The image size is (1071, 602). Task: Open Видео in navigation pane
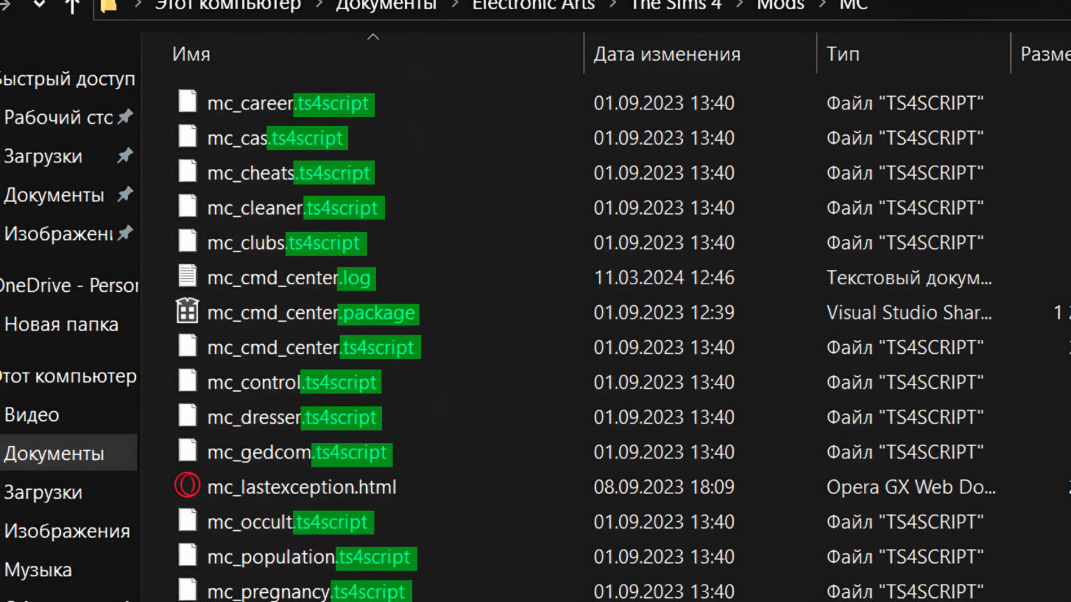click(32, 415)
